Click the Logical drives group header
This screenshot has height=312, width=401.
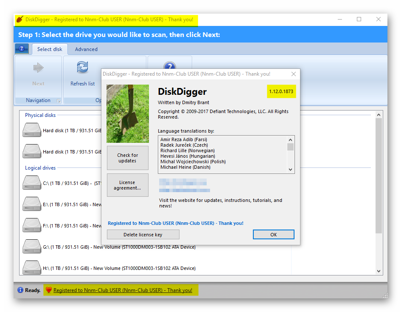tap(40, 168)
